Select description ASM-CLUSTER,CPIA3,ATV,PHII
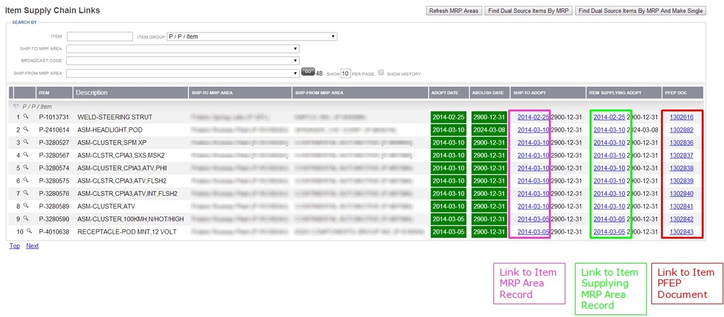The height and width of the screenshot is (317, 724). tap(121, 168)
